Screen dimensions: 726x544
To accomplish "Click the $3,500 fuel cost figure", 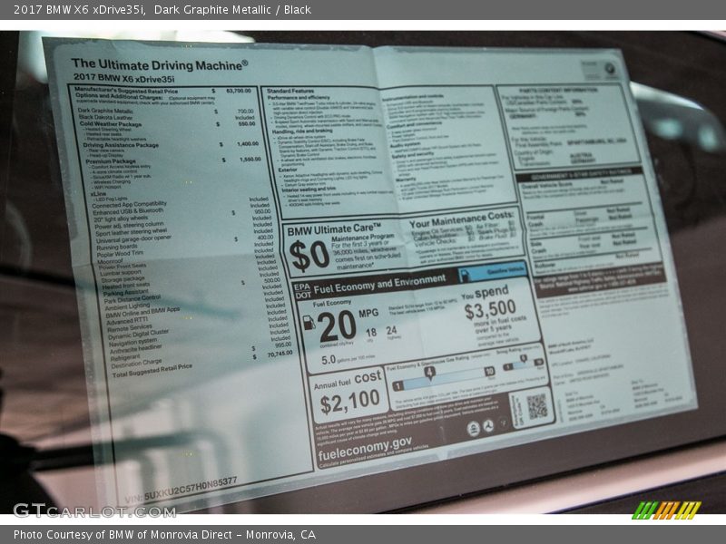I will coord(490,309).
